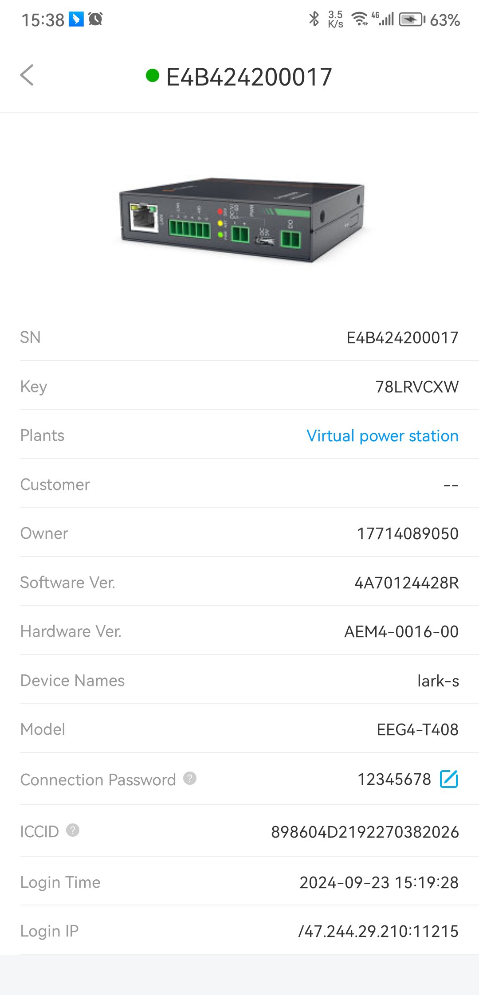
Task: Edit the connection password pencil icon
Action: click(x=448, y=779)
